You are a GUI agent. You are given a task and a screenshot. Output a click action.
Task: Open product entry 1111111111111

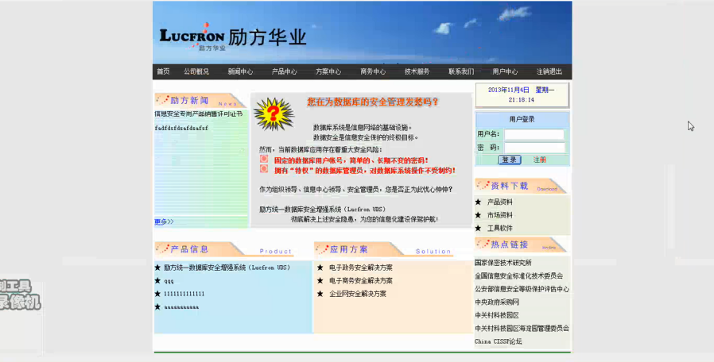pos(184,294)
